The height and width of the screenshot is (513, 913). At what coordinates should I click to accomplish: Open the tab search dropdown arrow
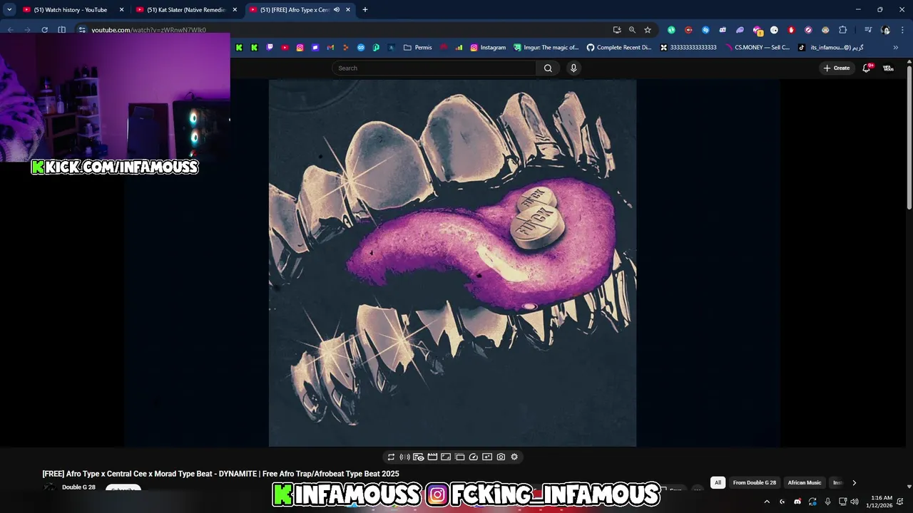pos(9,10)
